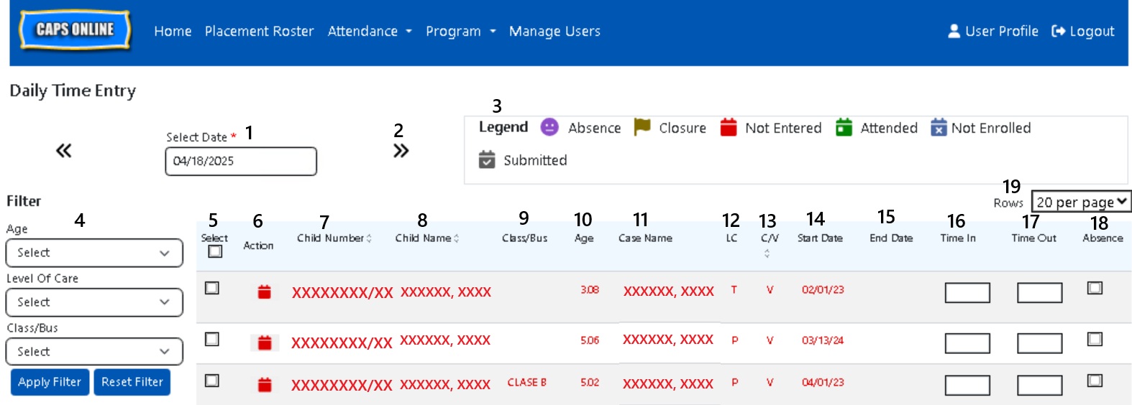
Task: Click the red calendar icon in first row
Action: click(265, 292)
